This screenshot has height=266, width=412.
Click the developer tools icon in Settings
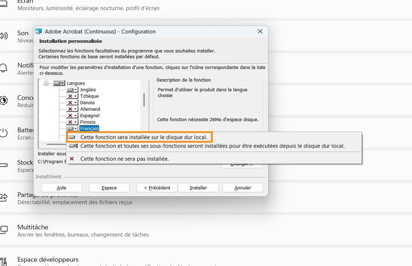click(3, 263)
